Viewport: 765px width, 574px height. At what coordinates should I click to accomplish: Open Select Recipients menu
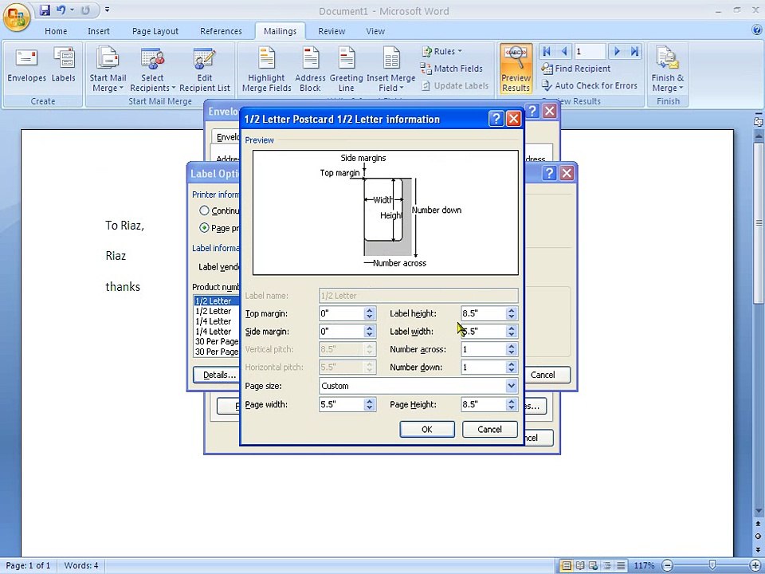(152, 69)
